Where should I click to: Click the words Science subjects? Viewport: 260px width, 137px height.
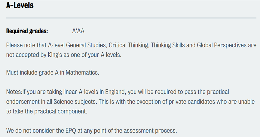pyautogui.click(x=78, y=101)
